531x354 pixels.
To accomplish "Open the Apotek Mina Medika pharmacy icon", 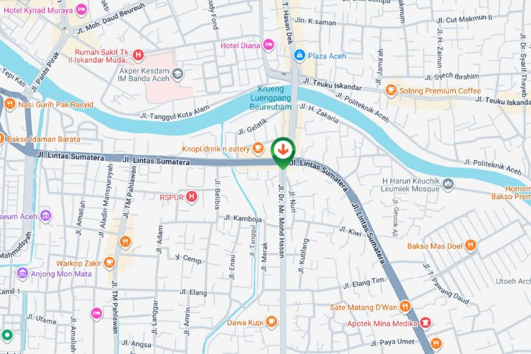I will pyautogui.click(x=426, y=323).
